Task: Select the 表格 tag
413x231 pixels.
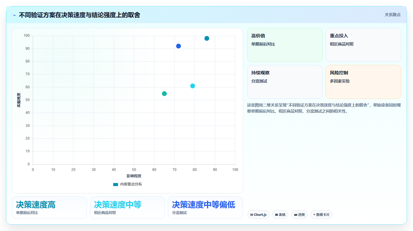Action: (280, 215)
